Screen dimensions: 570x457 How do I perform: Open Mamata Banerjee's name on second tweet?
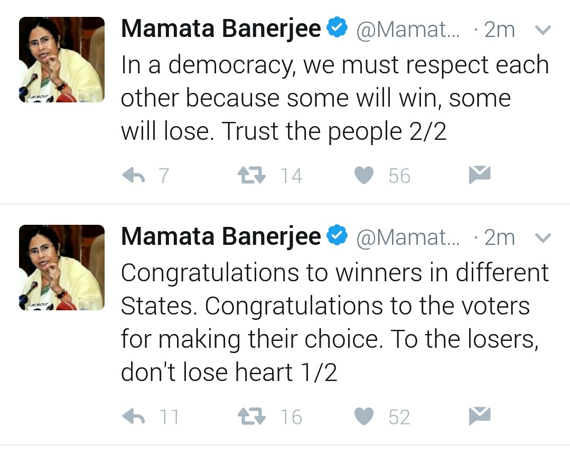(x=221, y=237)
